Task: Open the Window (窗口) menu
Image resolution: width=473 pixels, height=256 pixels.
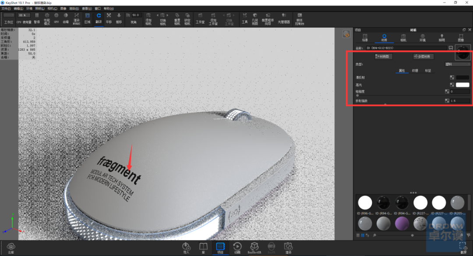Action: tap(98, 8)
